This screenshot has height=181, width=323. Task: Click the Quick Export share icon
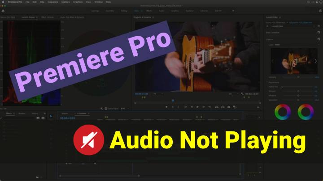tap(320, 11)
